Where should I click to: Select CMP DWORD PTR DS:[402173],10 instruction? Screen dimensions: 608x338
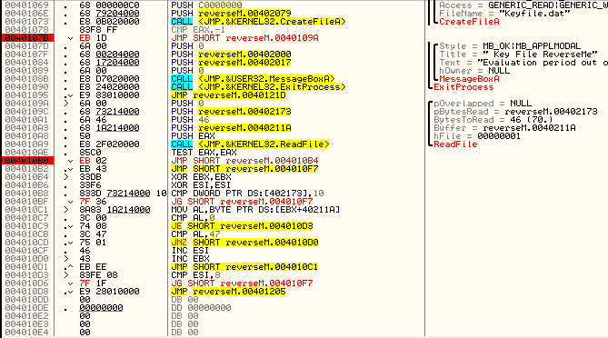(247, 193)
